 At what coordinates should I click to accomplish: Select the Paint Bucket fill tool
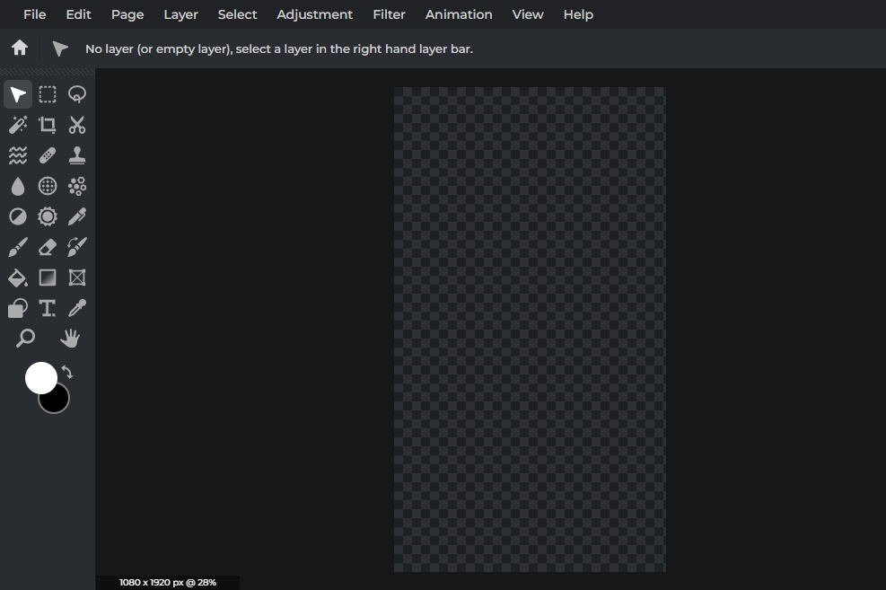(18, 277)
